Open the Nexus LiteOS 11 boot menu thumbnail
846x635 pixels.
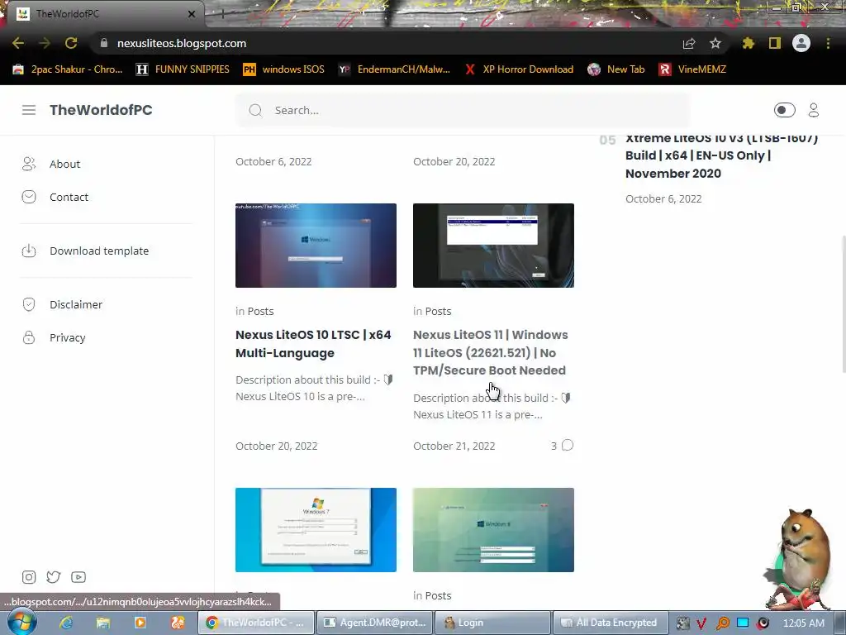pos(493,246)
